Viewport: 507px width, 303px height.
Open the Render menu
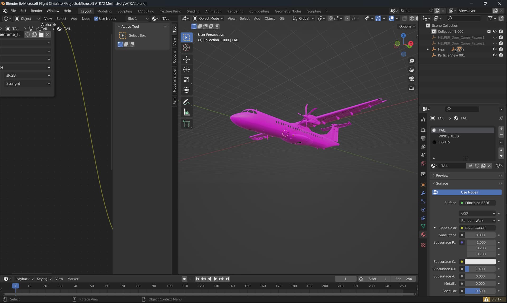pos(36,11)
